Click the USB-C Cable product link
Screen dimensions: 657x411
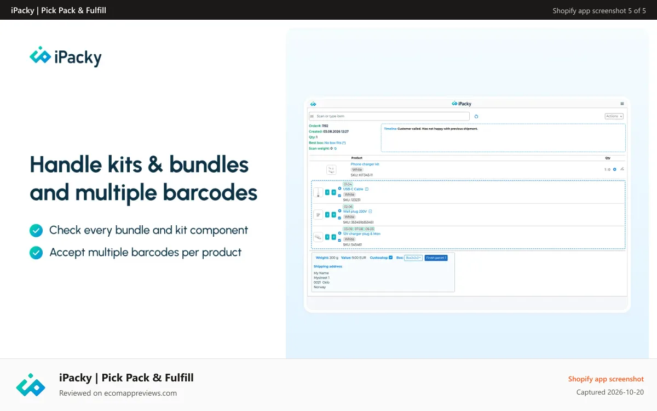pos(353,189)
